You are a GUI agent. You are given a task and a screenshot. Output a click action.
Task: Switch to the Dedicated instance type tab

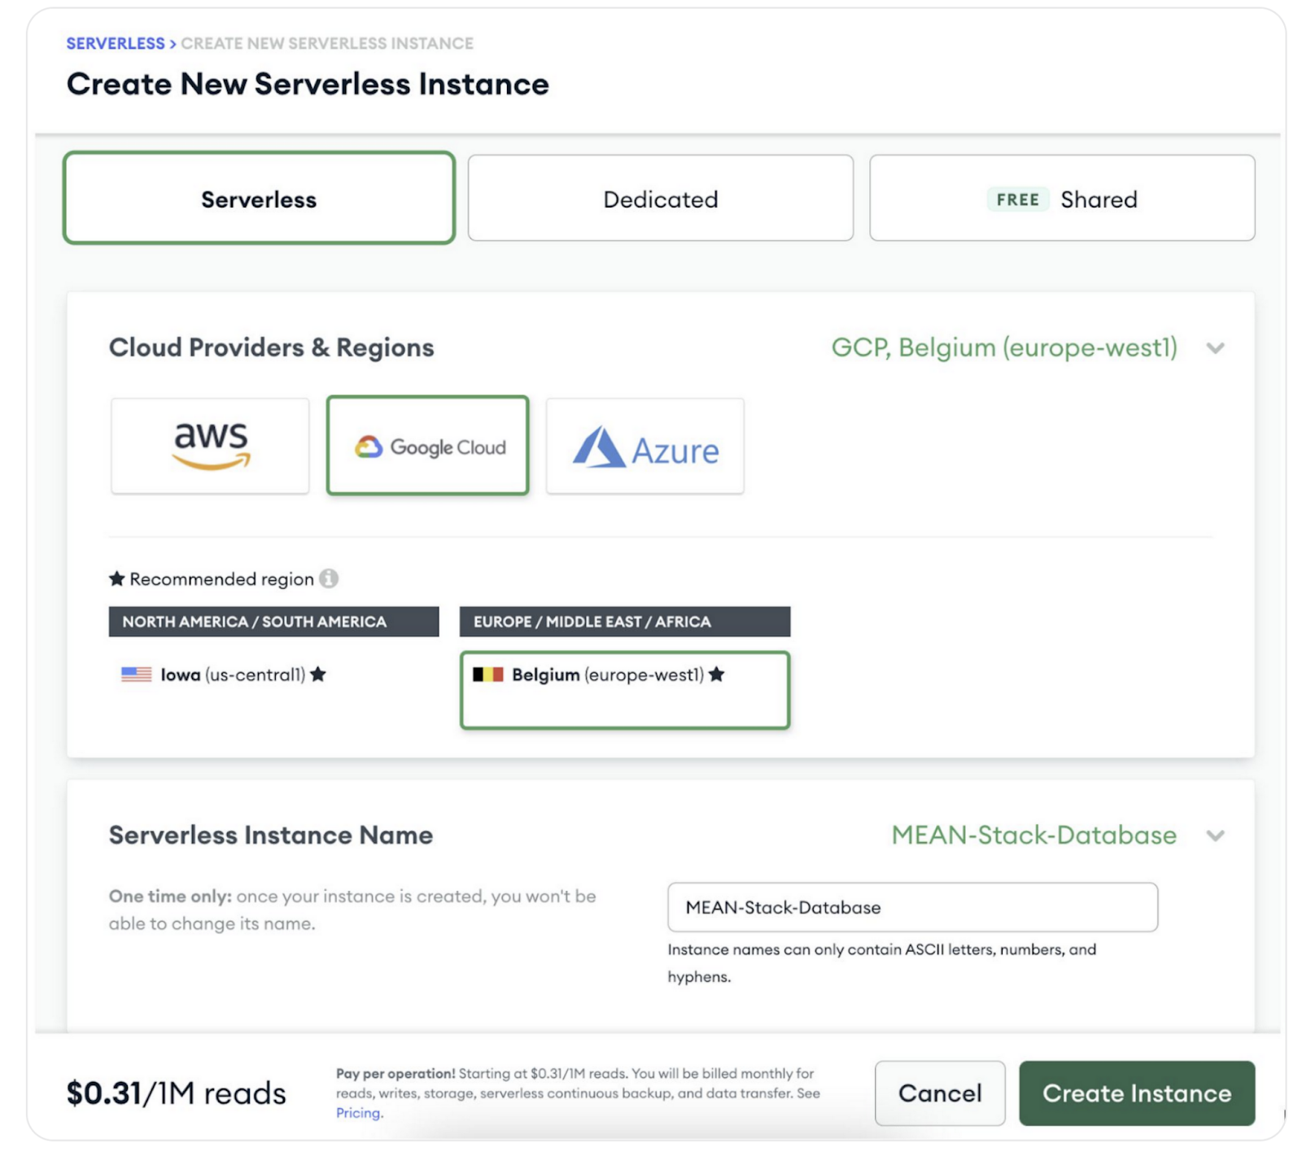coord(660,199)
